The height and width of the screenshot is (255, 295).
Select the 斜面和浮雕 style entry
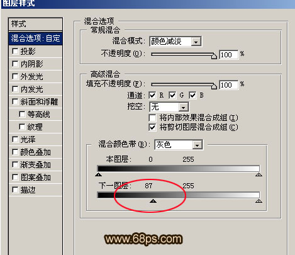(35, 101)
